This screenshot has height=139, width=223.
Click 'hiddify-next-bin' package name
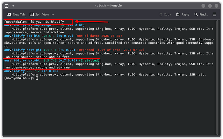27,61
